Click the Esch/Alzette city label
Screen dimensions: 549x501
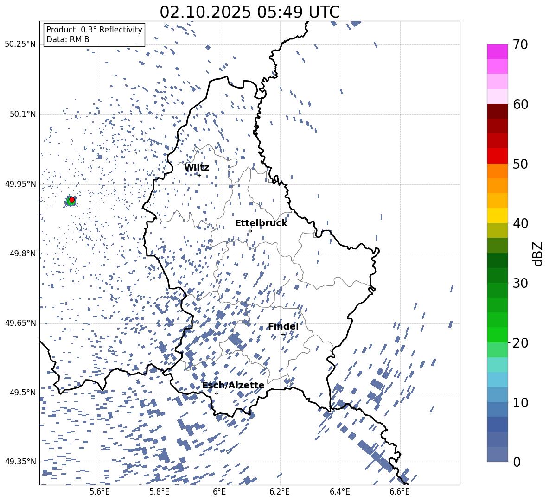coord(233,386)
